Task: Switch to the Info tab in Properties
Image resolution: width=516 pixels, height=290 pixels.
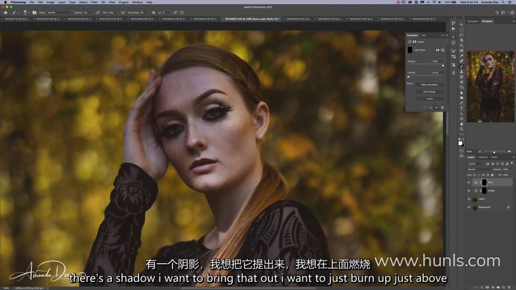Action: 424,35
